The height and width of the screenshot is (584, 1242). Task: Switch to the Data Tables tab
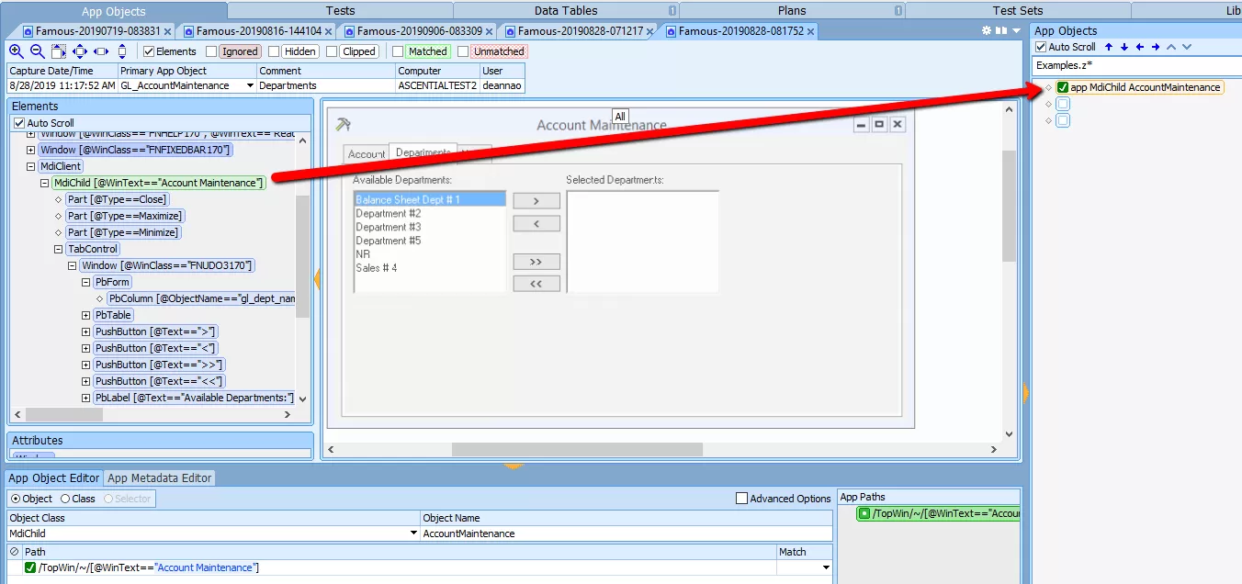click(x=565, y=10)
